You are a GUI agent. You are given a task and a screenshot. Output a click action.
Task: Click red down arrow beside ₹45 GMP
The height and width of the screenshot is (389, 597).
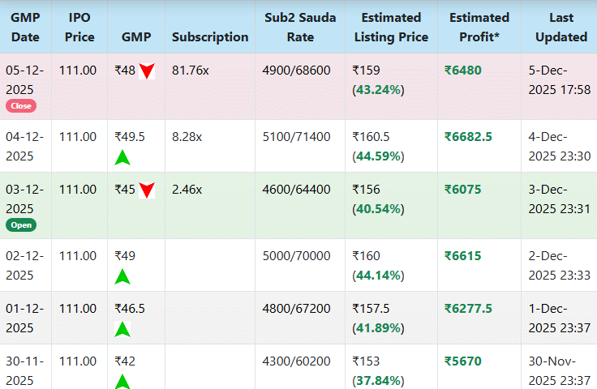pyautogui.click(x=147, y=190)
